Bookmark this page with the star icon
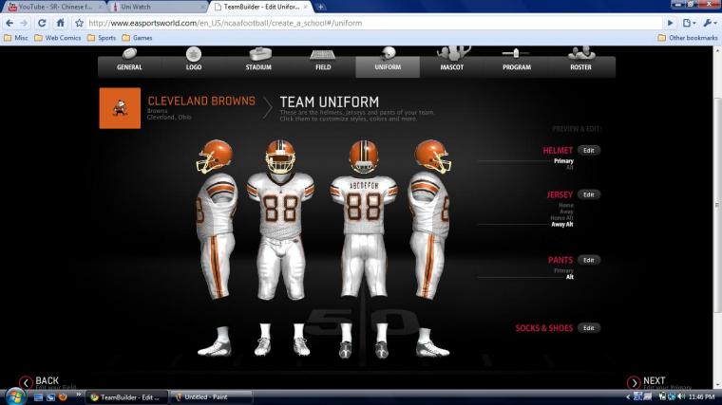This screenshot has height=405, width=722. [79, 23]
